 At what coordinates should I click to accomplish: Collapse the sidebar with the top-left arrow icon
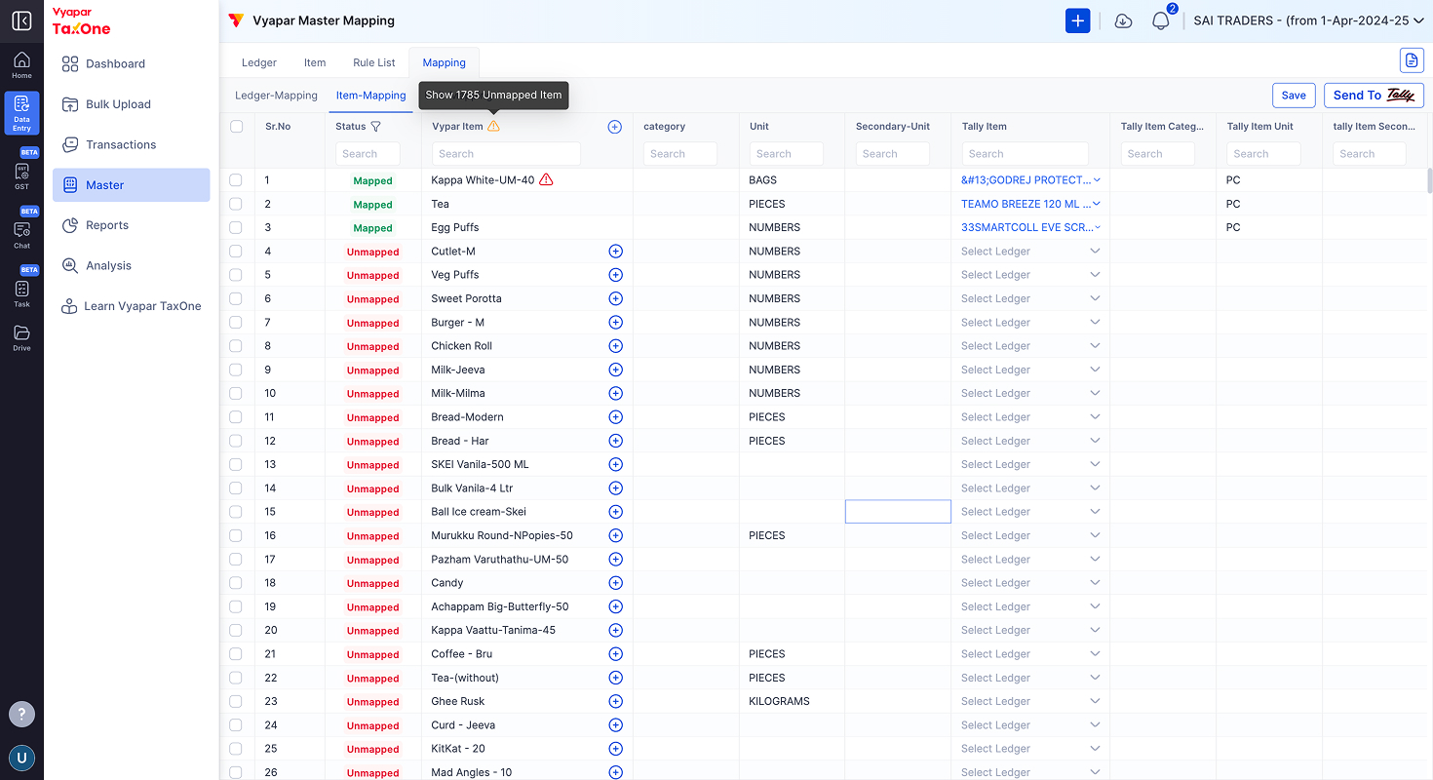(x=21, y=20)
